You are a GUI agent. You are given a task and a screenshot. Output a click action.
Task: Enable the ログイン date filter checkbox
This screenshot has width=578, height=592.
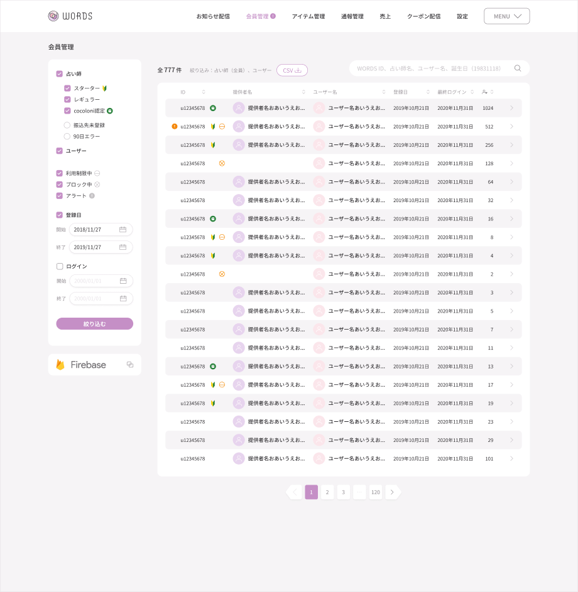pyautogui.click(x=60, y=266)
